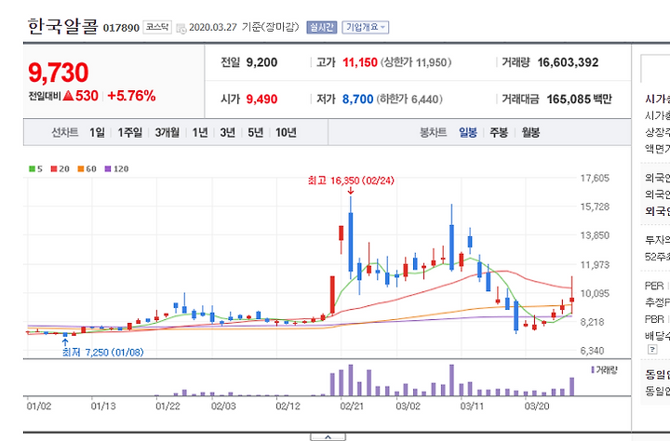This screenshot has width=670, height=441.
Task: Click the 거래대금 value 165,085 백만
Action: coord(579,100)
